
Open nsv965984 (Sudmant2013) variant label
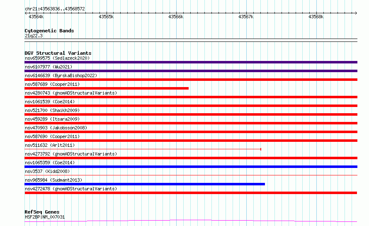(x=53, y=180)
